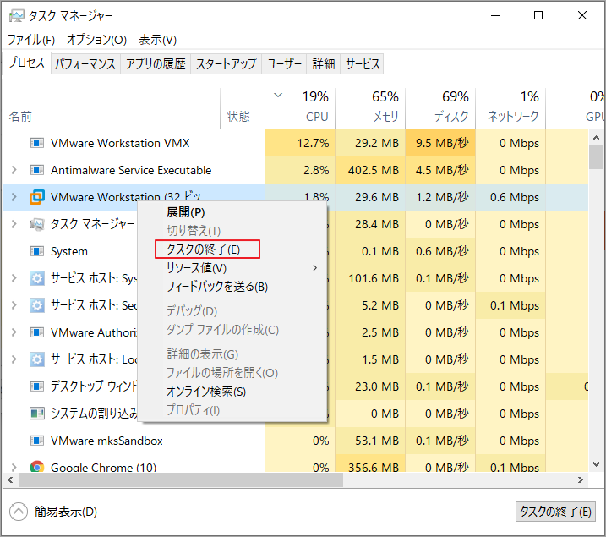This screenshot has height=537, width=606.
Task: Sort by the ネットワーク column header
Action: (510, 108)
